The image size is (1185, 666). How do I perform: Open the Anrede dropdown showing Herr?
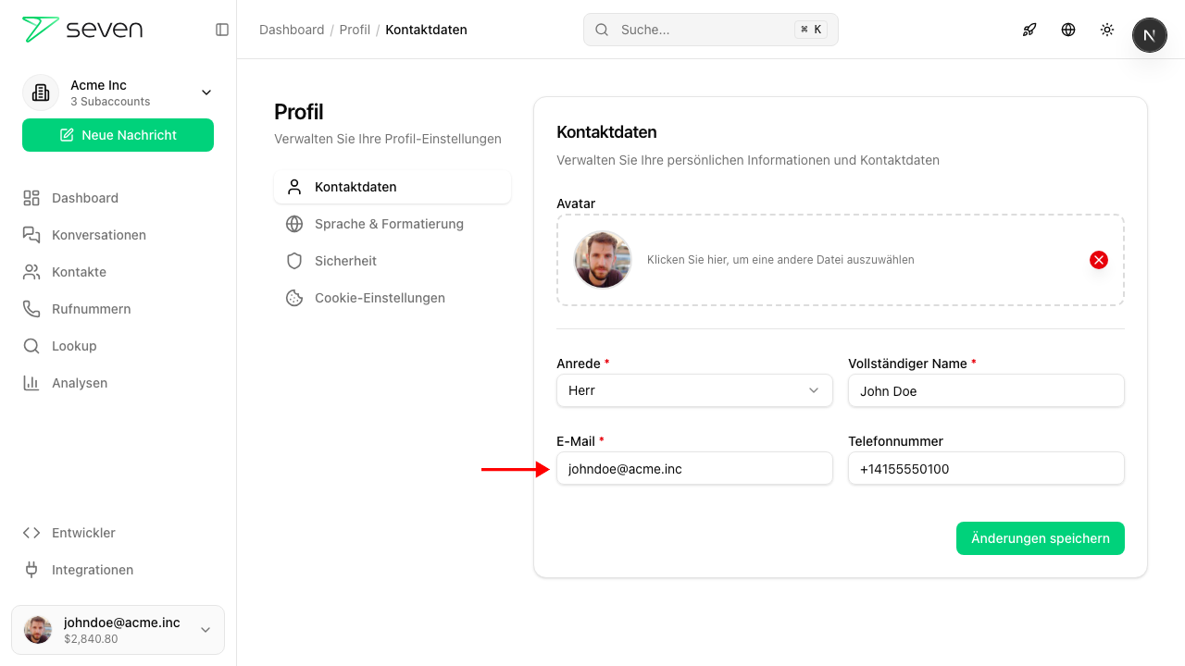pos(694,390)
